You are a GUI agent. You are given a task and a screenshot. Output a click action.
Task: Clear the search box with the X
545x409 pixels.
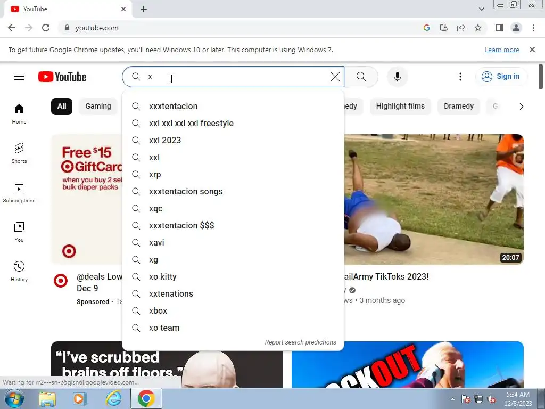pyautogui.click(x=335, y=77)
